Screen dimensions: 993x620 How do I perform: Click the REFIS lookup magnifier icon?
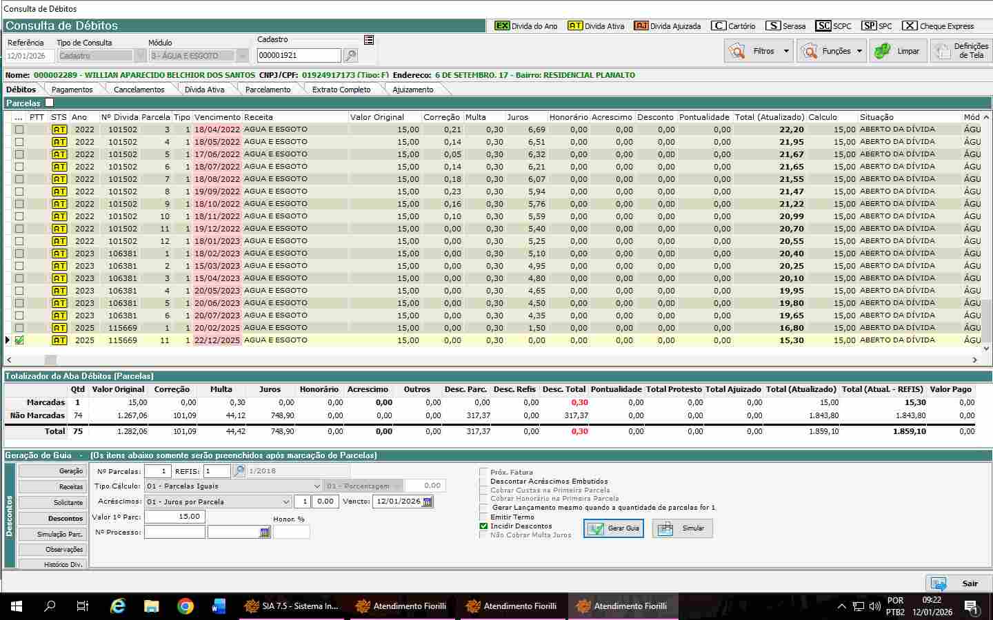pyautogui.click(x=239, y=471)
